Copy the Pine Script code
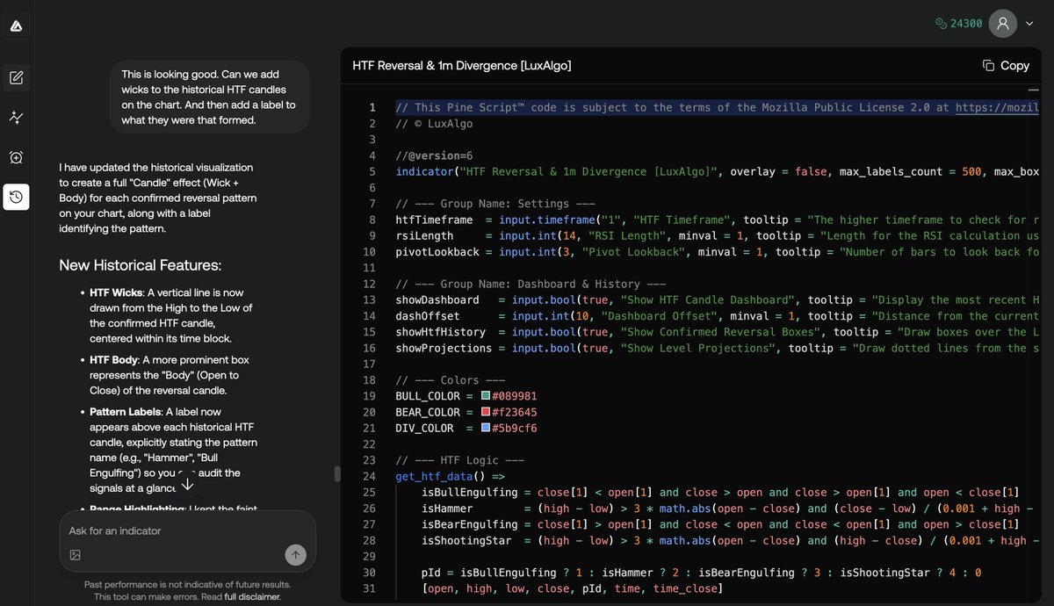This screenshot has height=606, width=1054. coord(1006,65)
